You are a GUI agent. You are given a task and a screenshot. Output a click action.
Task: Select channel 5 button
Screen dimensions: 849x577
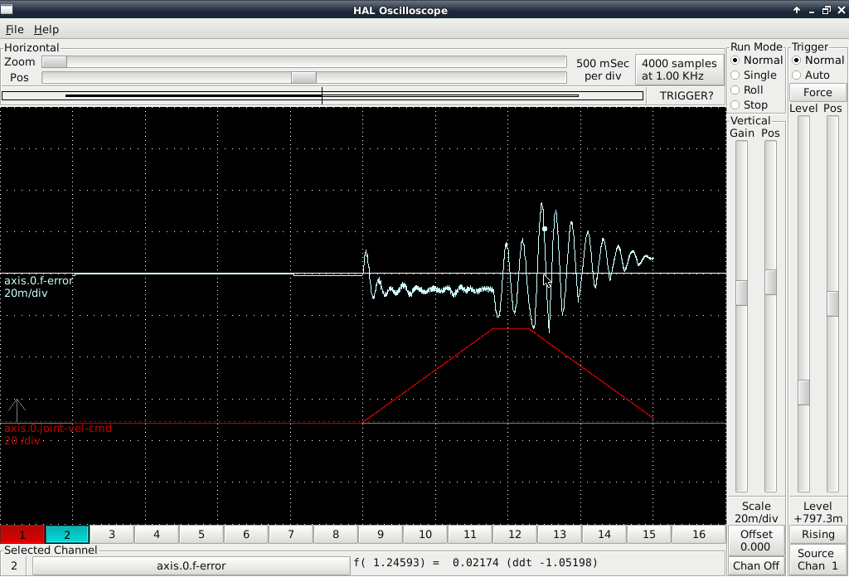(201, 534)
